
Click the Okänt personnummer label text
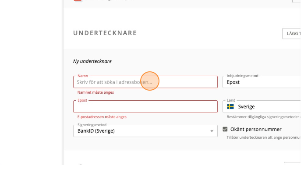tap(256, 129)
